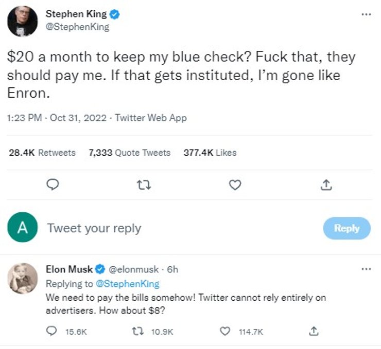Like Elon Musk's reply
381x349 pixels.
pyautogui.click(x=225, y=332)
